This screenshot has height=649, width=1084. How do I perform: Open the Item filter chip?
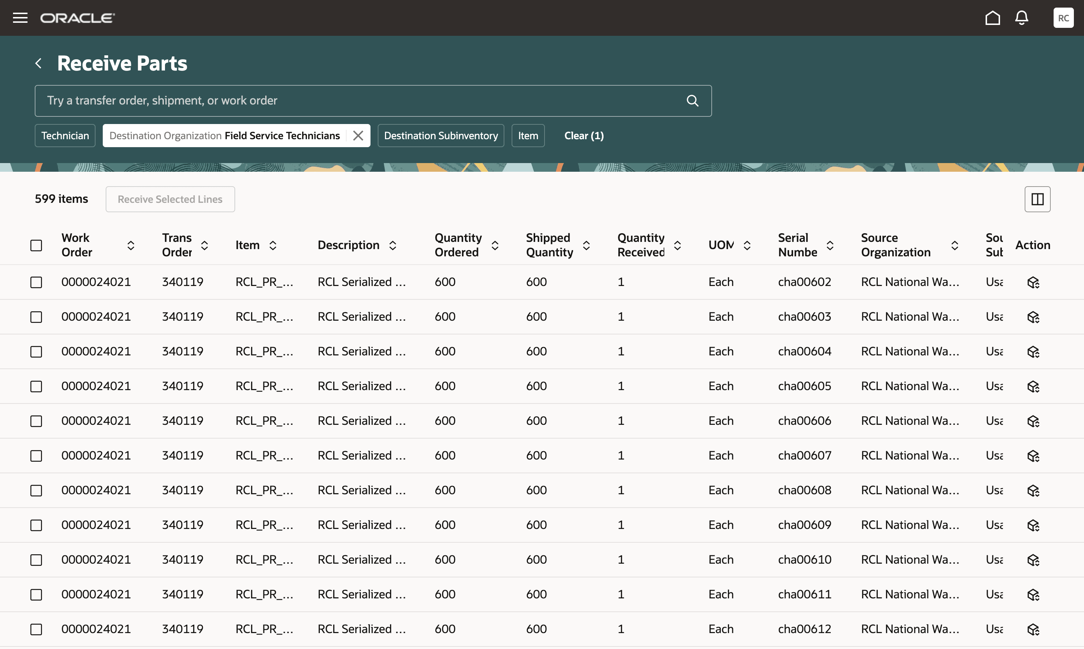528,136
